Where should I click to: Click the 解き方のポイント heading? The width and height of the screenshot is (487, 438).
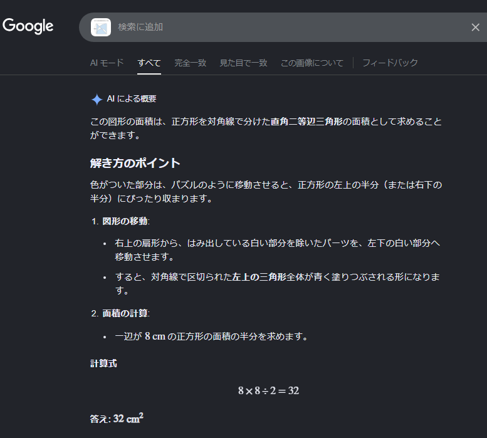point(135,164)
